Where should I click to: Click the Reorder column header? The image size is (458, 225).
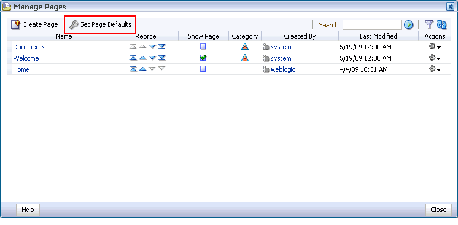[x=147, y=36]
